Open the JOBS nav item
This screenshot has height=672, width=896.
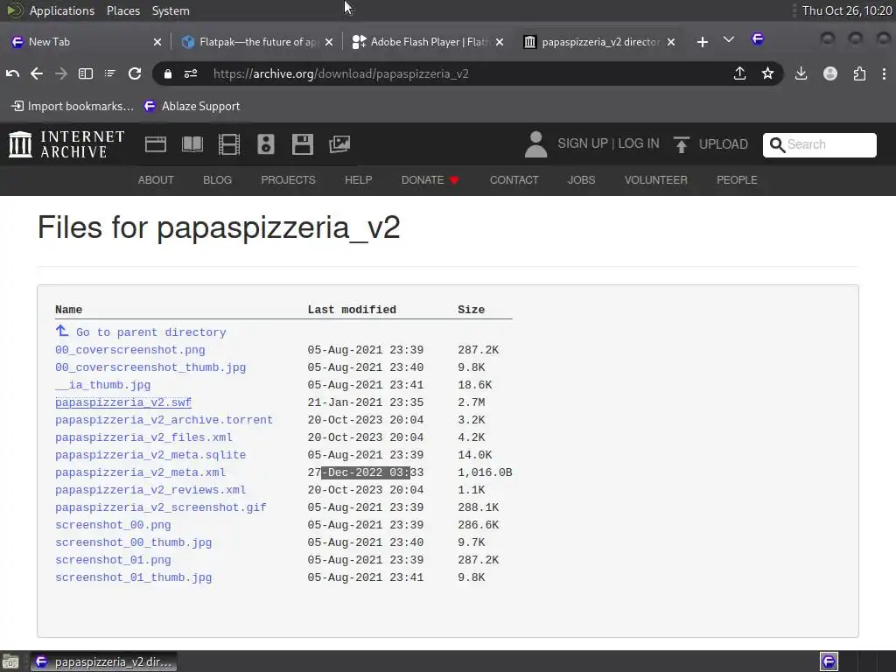[x=582, y=180]
